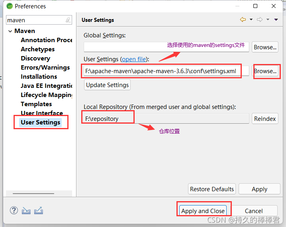Screen dimensions: 286x227
Task: Clear the maven filter text with eraser icon
Action: (68, 20)
